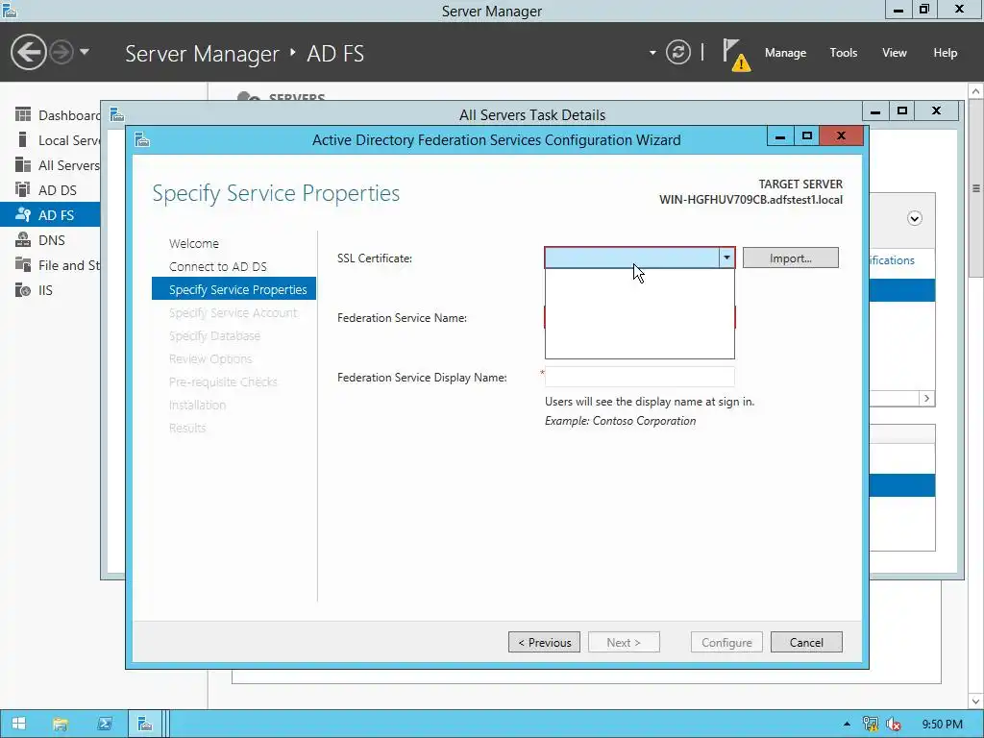Click the muted speaker tray icon
This screenshot has width=984, height=738.
[x=894, y=725]
